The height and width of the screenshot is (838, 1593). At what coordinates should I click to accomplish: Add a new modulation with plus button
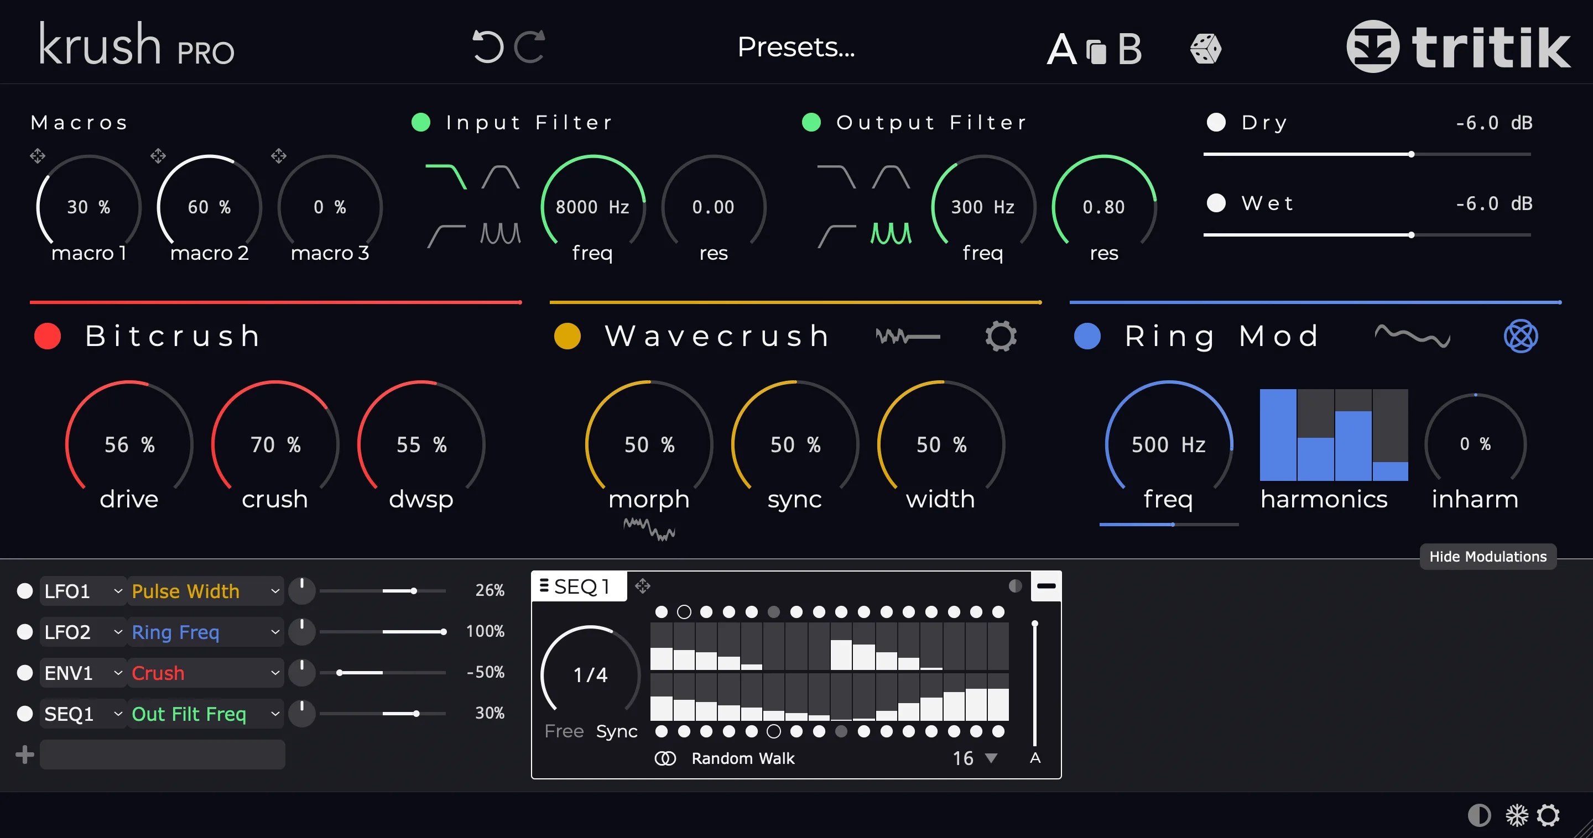pyautogui.click(x=25, y=755)
